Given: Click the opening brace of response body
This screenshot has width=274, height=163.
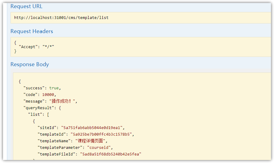Looking at the screenshot, I should (20, 81).
